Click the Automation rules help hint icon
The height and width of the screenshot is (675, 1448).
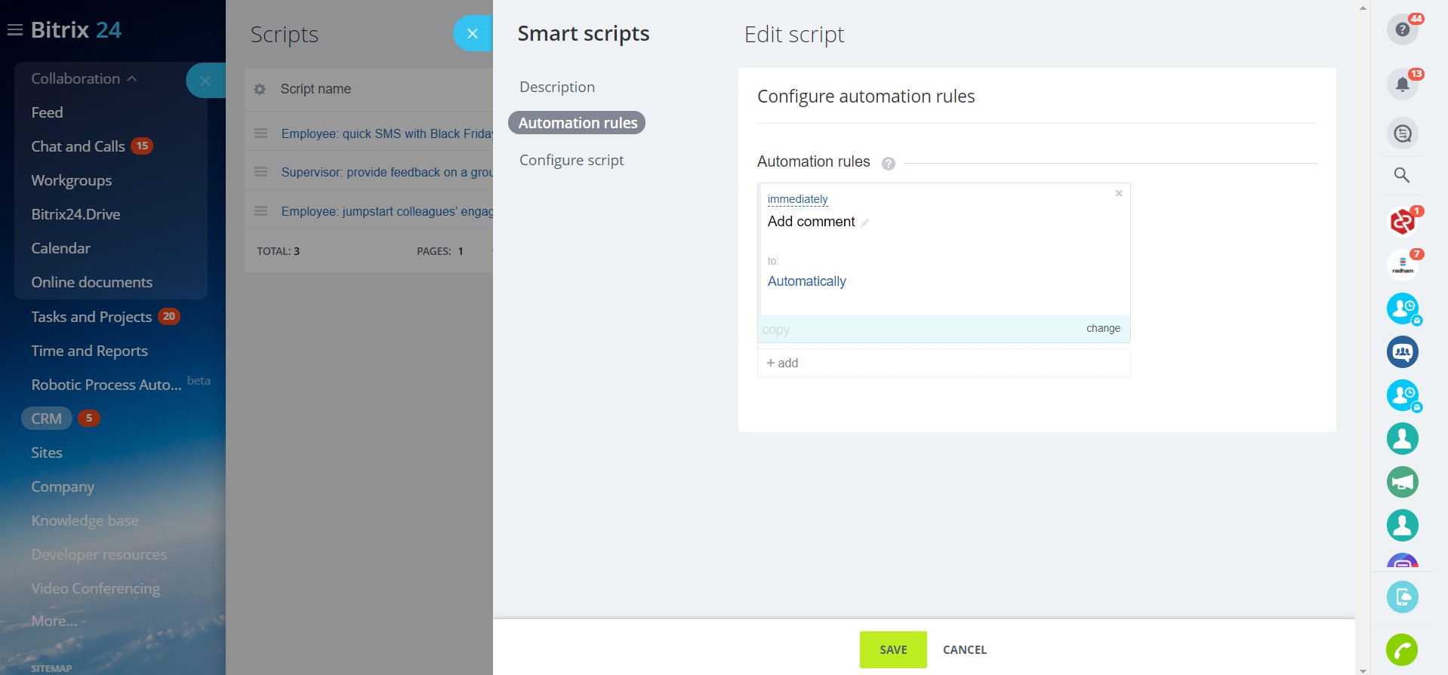[889, 164]
